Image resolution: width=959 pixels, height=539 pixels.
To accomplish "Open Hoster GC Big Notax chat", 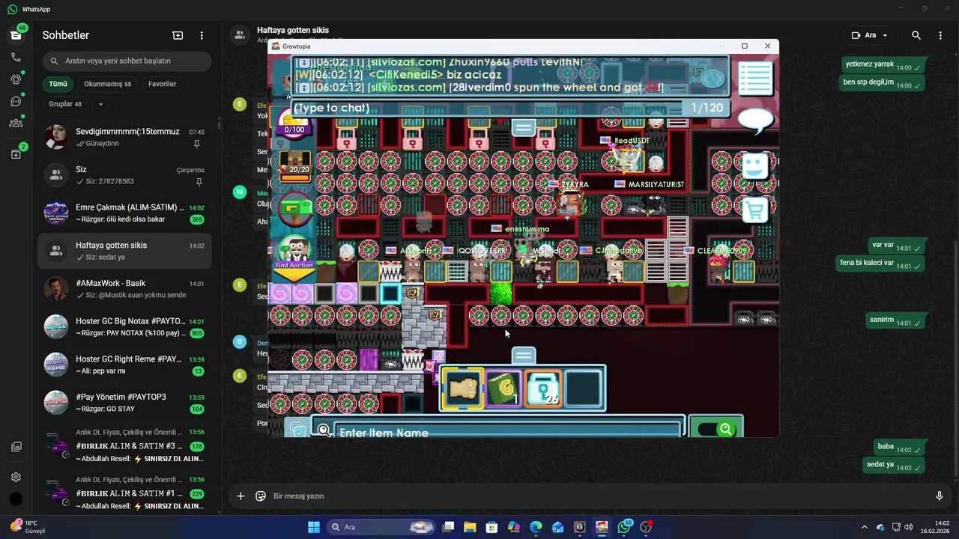I will click(x=124, y=327).
